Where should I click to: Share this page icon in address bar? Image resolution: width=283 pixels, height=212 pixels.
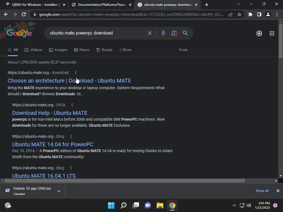pos(230,14)
